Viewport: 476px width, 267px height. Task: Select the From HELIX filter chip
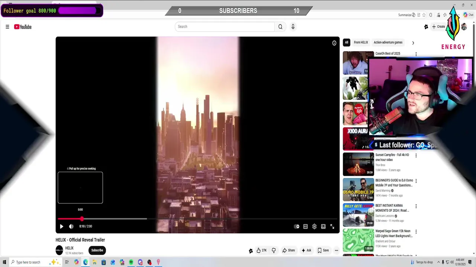361,43
